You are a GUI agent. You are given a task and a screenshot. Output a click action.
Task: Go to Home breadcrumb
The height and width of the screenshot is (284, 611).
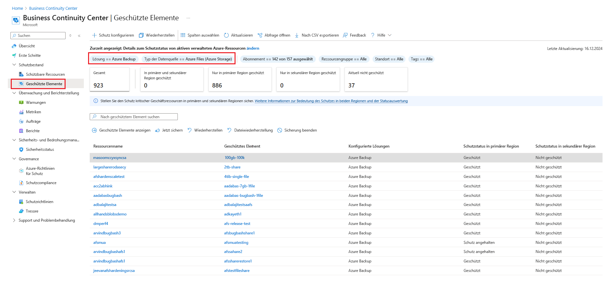(17, 8)
